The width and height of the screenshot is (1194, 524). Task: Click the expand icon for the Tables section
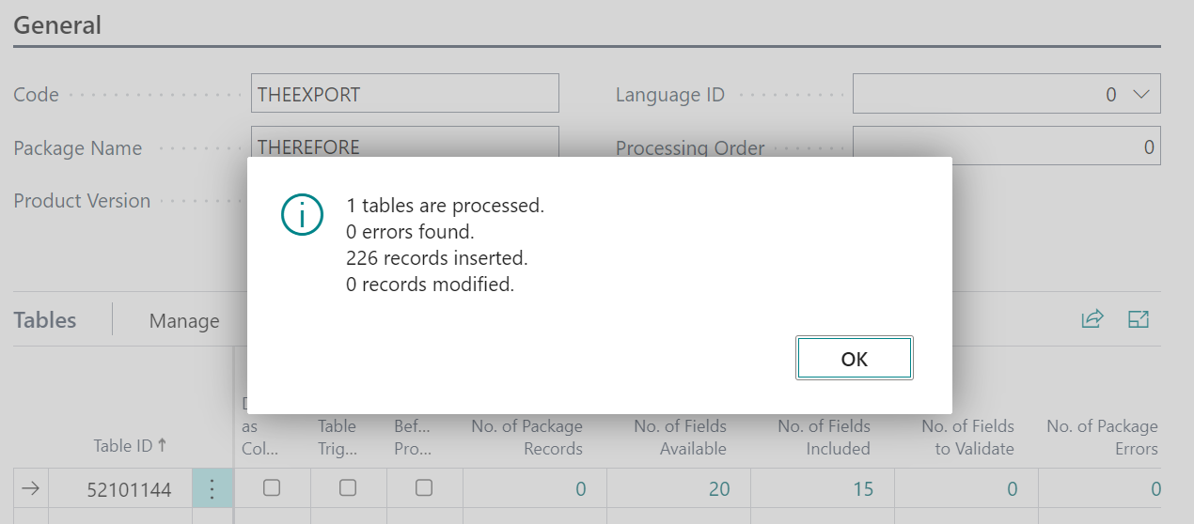coord(1139,319)
